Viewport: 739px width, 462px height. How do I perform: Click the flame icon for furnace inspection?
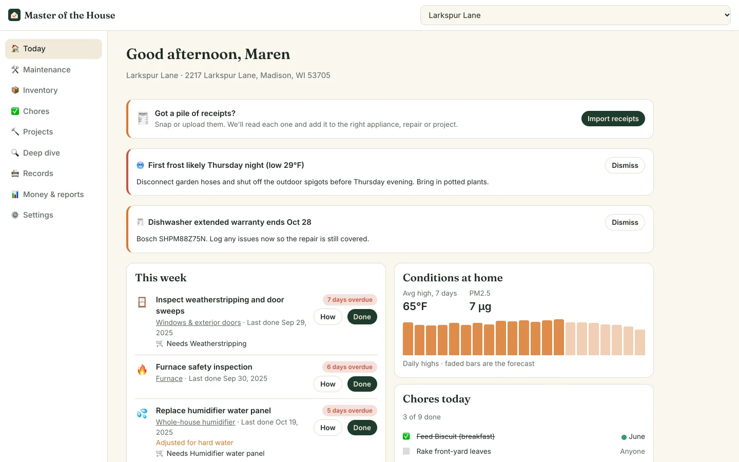click(x=142, y=370)
